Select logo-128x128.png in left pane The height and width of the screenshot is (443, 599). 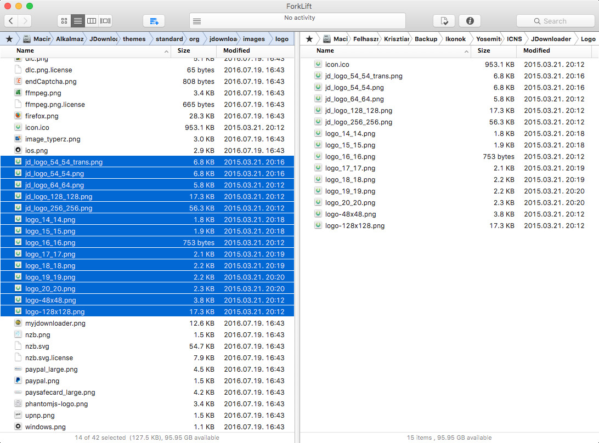(x=148, y=311)
